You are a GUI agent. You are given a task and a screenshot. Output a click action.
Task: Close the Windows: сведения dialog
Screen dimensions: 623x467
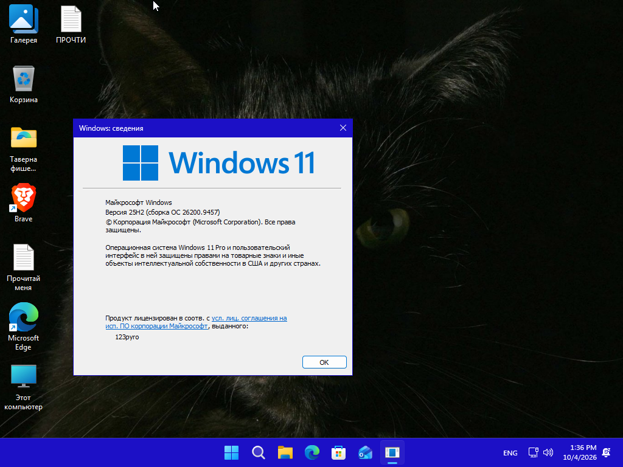tap(343, 128)
